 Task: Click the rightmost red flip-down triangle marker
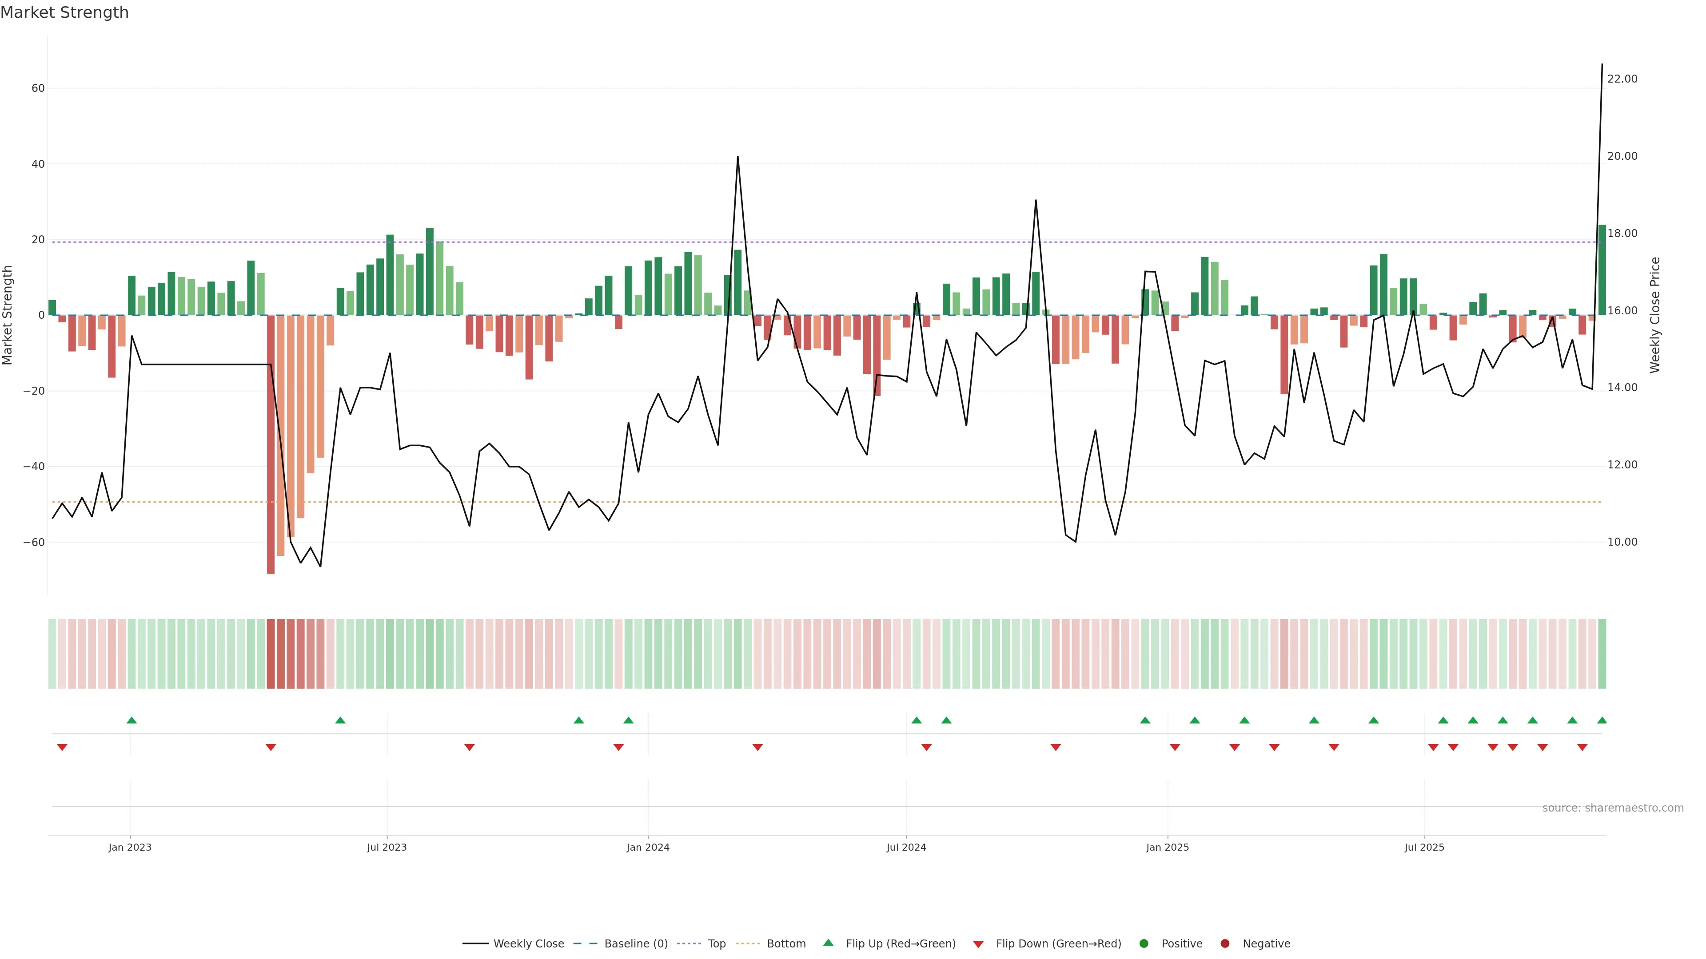coord(1582,747)
